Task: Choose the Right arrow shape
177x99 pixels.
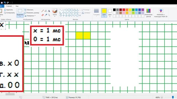Action: (x=72, y=13)
